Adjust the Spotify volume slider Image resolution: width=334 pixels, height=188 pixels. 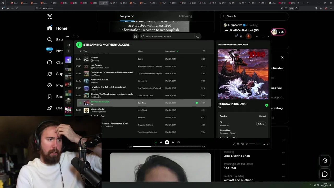tap(255, 144)
